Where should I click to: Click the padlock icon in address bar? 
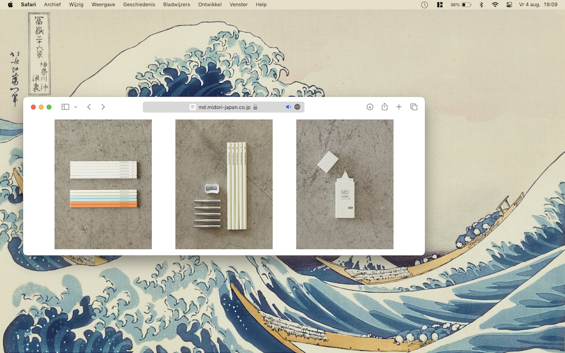tap(255, 107)
